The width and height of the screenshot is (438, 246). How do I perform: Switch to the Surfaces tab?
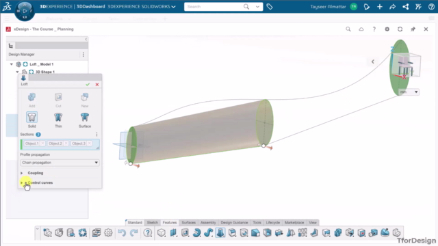point(189,223)
